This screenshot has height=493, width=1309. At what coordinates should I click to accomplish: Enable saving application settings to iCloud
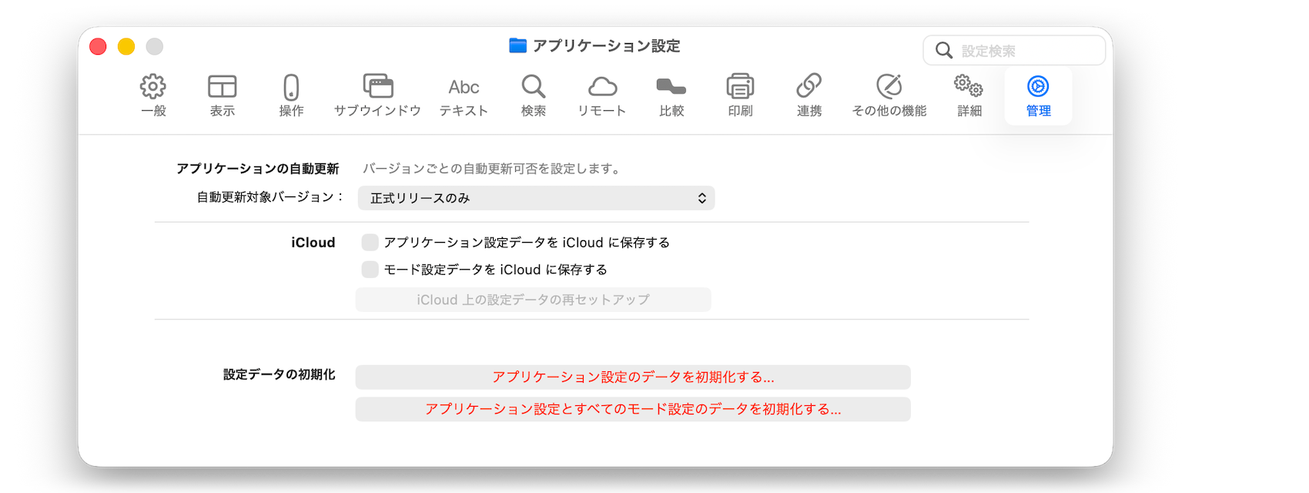click(x=370, y=243)
